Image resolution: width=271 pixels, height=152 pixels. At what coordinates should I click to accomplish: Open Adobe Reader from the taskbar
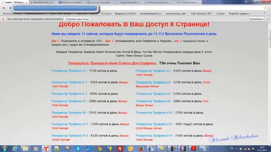click(194, 149)
